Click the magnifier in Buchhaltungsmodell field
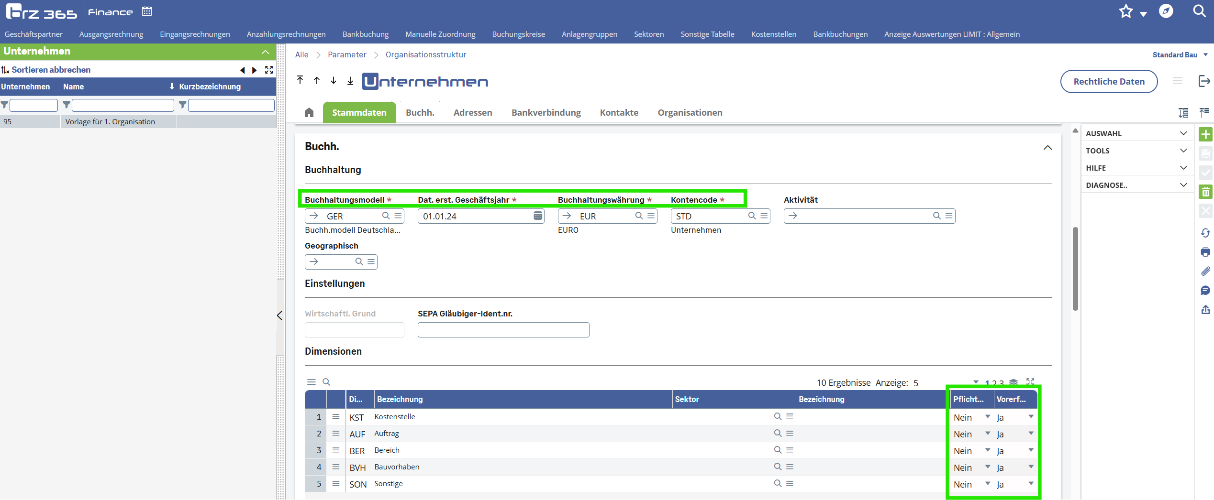1214x500 pixels. coord(386,216)
